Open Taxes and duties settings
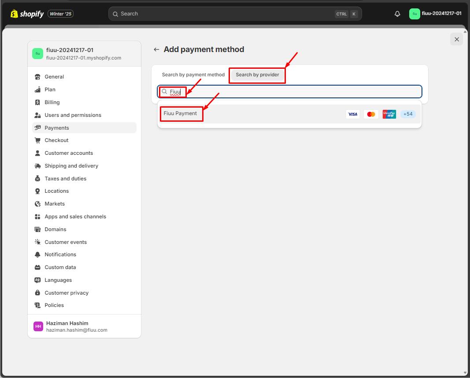 pyautogui.click(x=84, y=179)
